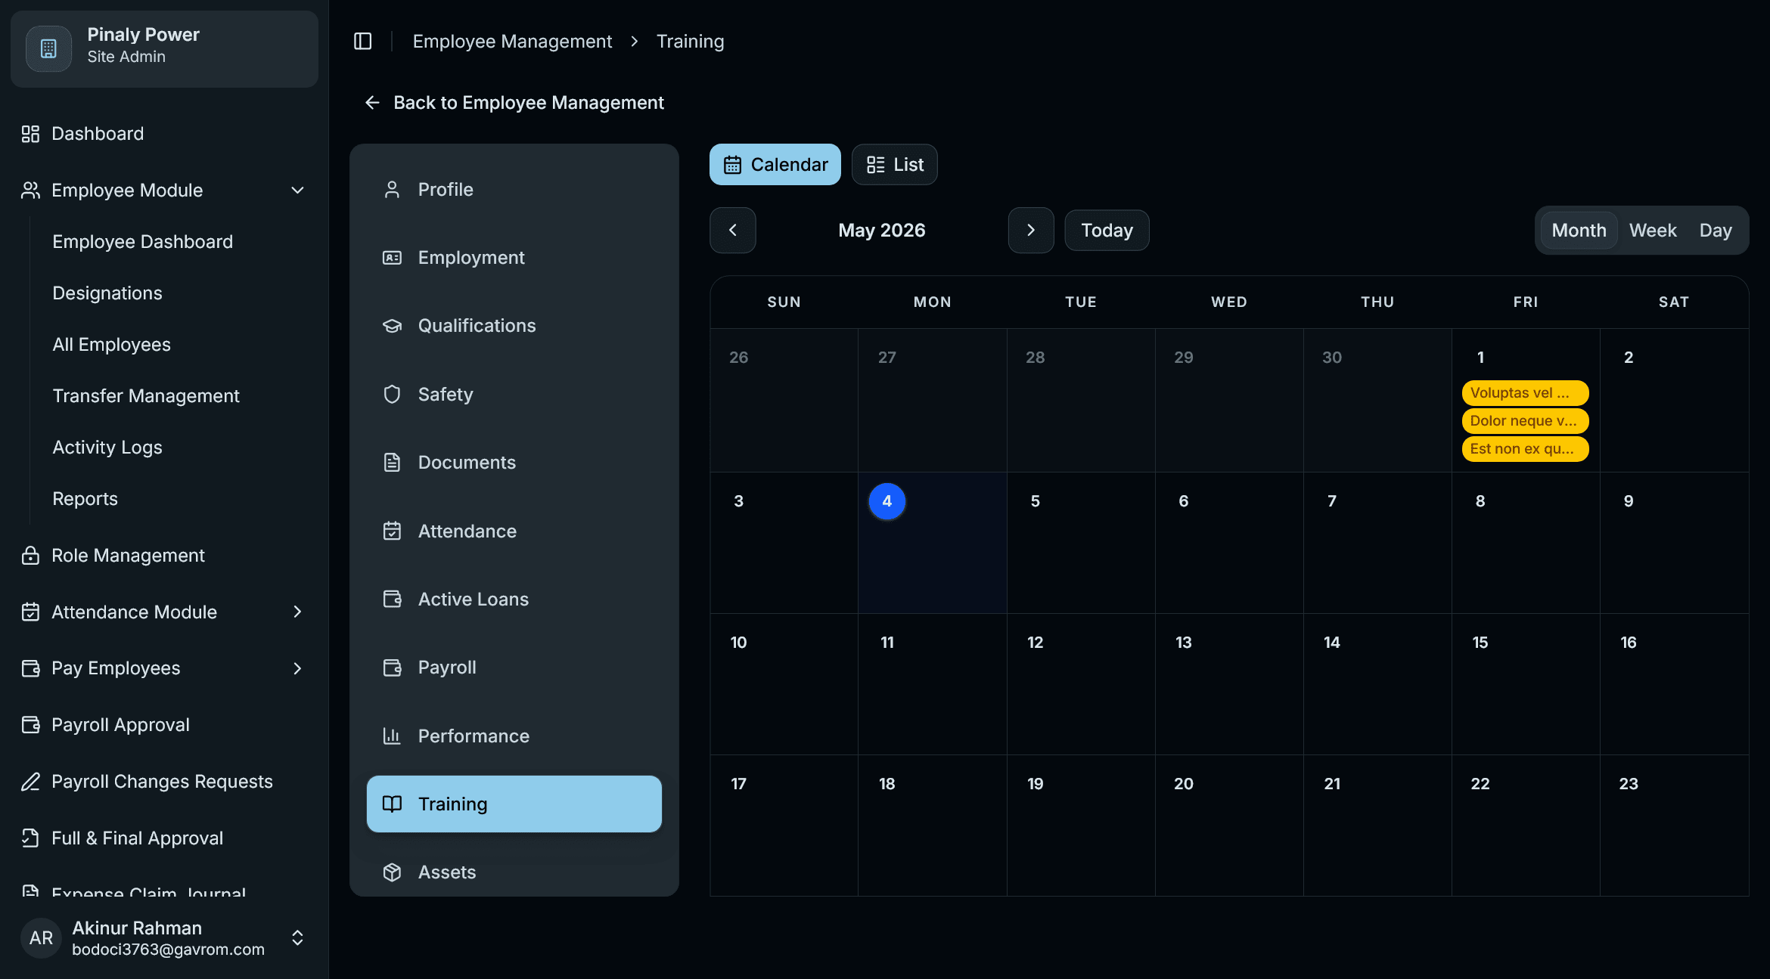The image size is (1770, 979).
Task: Click the back arrow icon
Action: coord(372,103)
